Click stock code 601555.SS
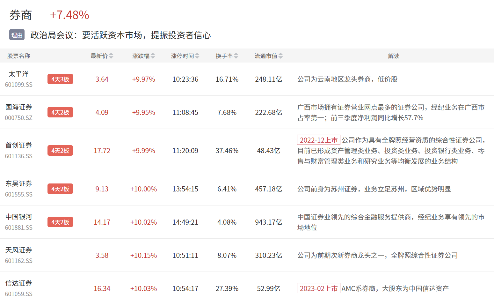Screen dimensions: 494x306 [x=18, y=195]
